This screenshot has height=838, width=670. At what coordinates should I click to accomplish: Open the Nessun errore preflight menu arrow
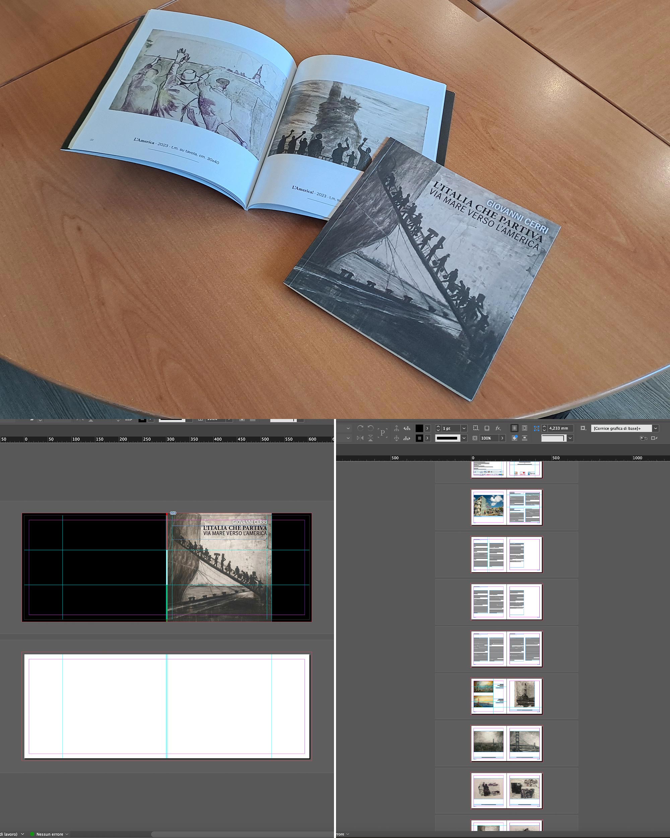[67, 834]
